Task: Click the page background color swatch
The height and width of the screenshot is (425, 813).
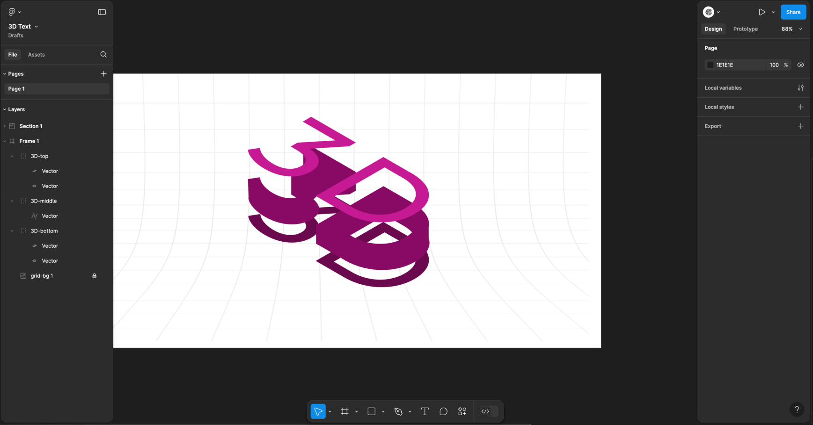Action: click(710, 65)
